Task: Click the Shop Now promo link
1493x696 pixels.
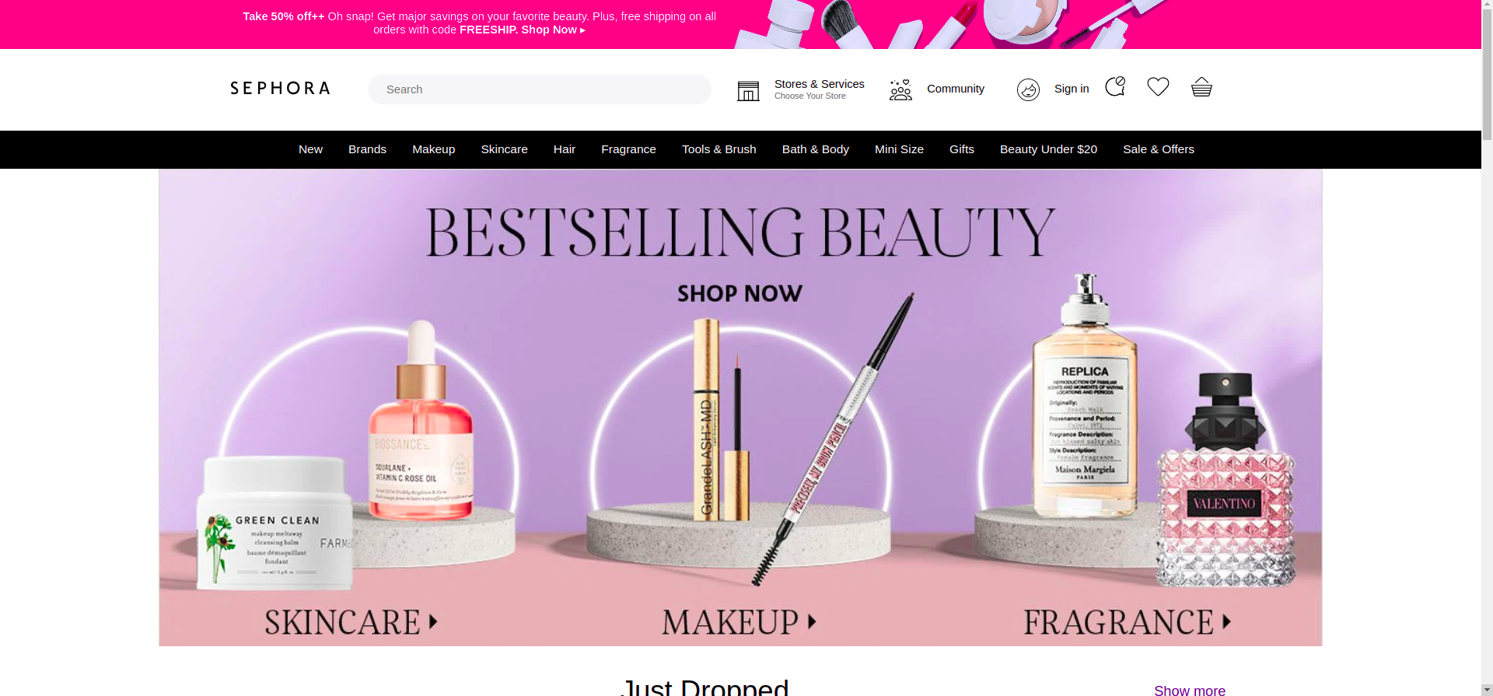Action: pos(553,30)
